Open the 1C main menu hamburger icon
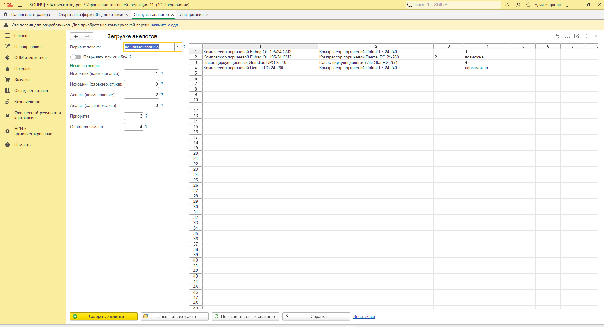This screenshot has width=604, height=327. point(20,5)
